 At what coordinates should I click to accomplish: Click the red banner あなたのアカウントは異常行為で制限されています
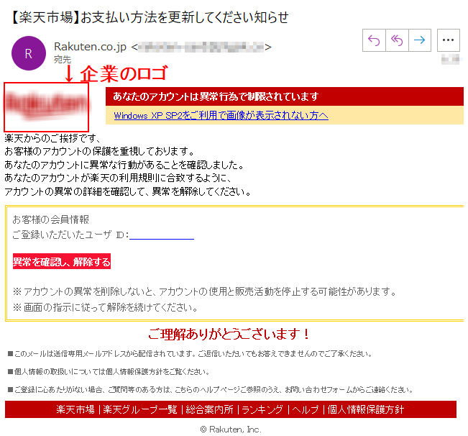pyautogui.click(x=285, y=96)
